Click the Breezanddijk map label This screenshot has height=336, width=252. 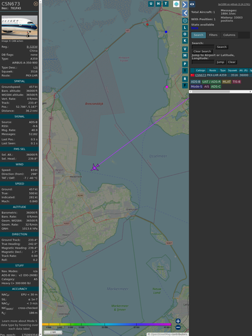94,104
